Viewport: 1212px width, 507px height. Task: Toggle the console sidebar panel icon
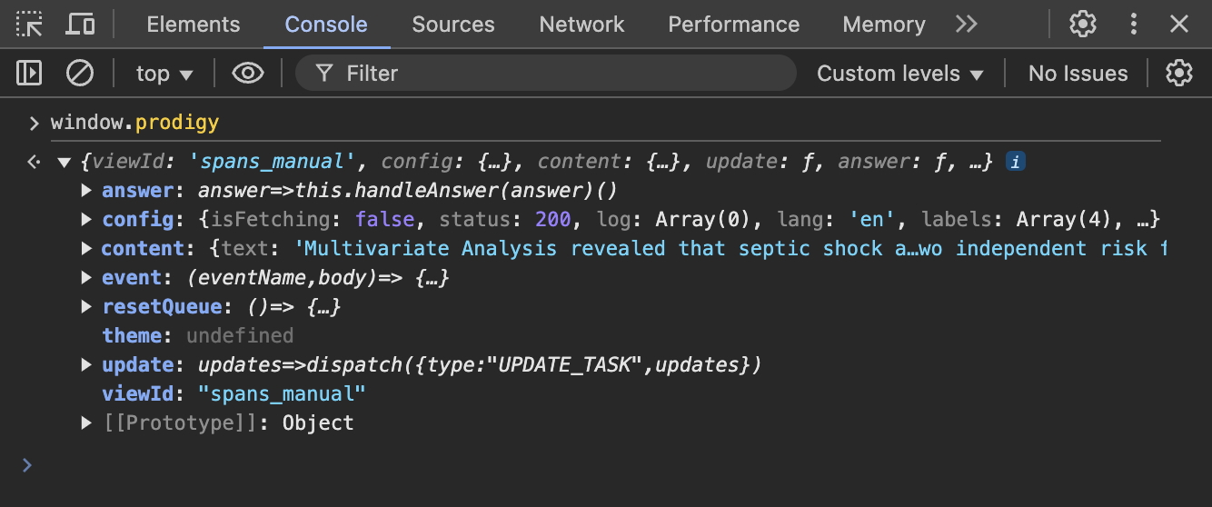point(29,73)
